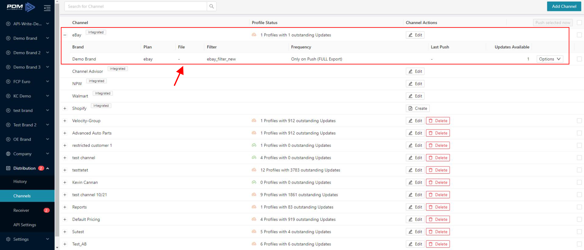Click the search magnifier icon
584x250 pixels.
[x=211, y=6]
